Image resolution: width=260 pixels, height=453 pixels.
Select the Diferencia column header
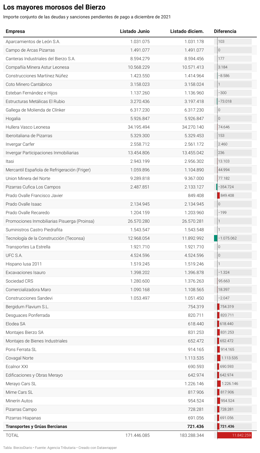(225, 31)
